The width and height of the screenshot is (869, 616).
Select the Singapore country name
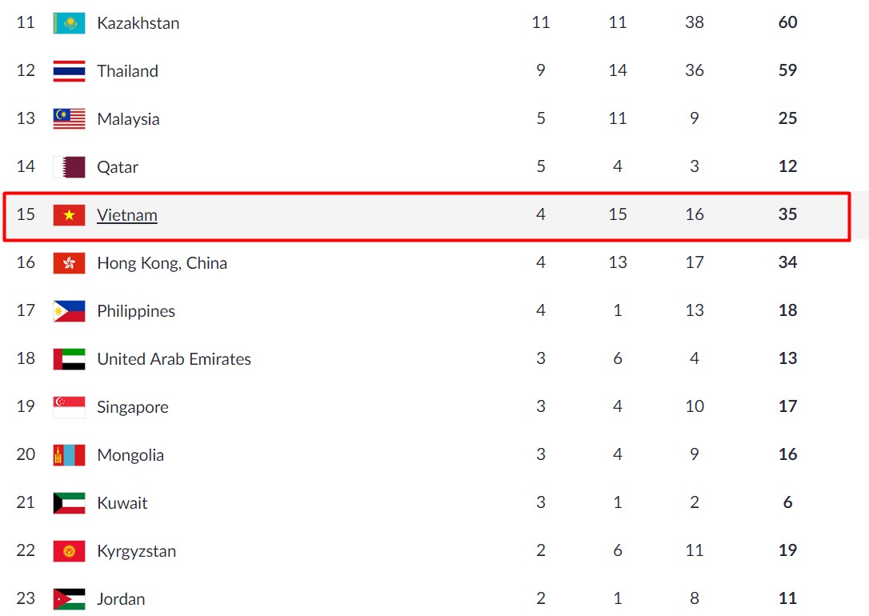[133, 407]
